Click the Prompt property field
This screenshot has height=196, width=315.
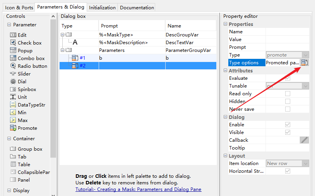287,47
